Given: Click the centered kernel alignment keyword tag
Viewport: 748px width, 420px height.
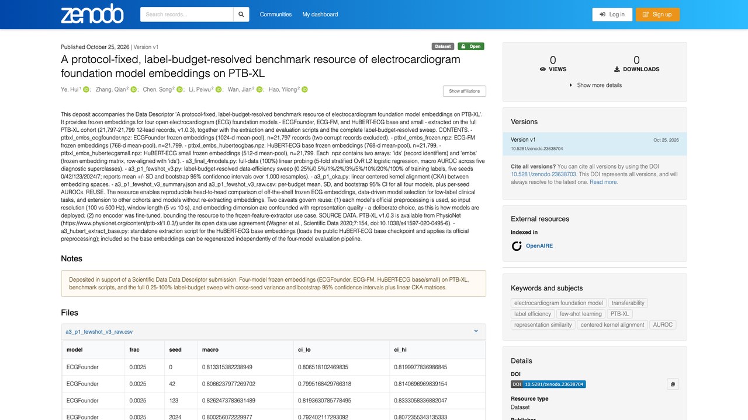Looking at the screenshot, I should point(612,325).
